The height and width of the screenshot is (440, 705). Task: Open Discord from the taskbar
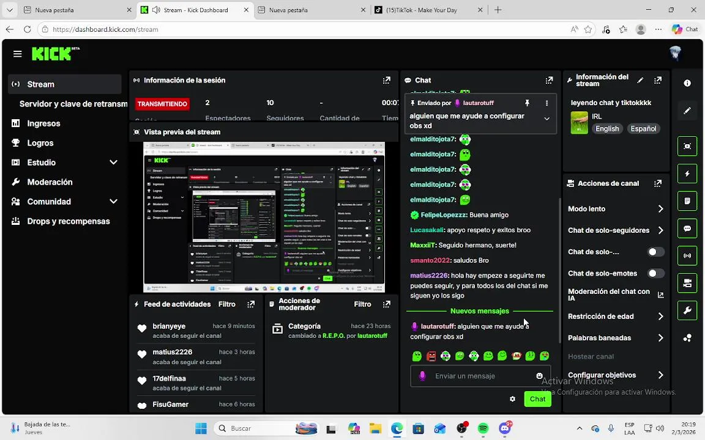(x=505, y=428)
